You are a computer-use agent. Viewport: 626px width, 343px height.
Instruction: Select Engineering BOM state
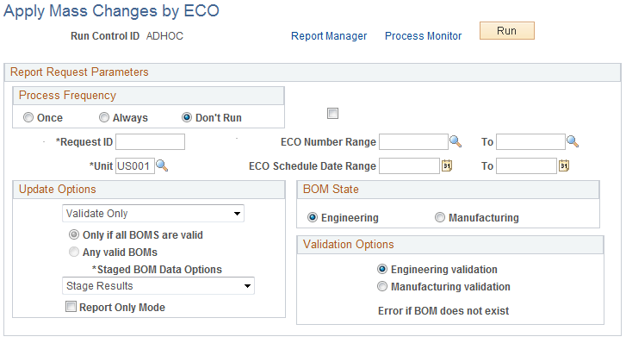pyautogui.click(x=313, y=217)
